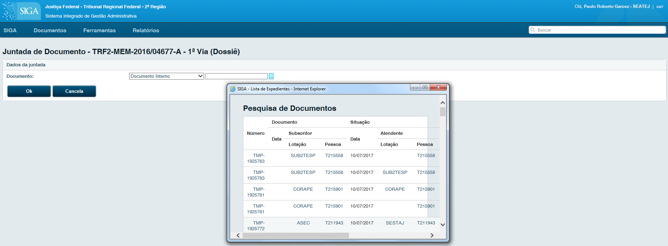Click popup vertical scrollbar down arrow
The height and width of the screenshot is (246, 668).
[x=443, y=225]
